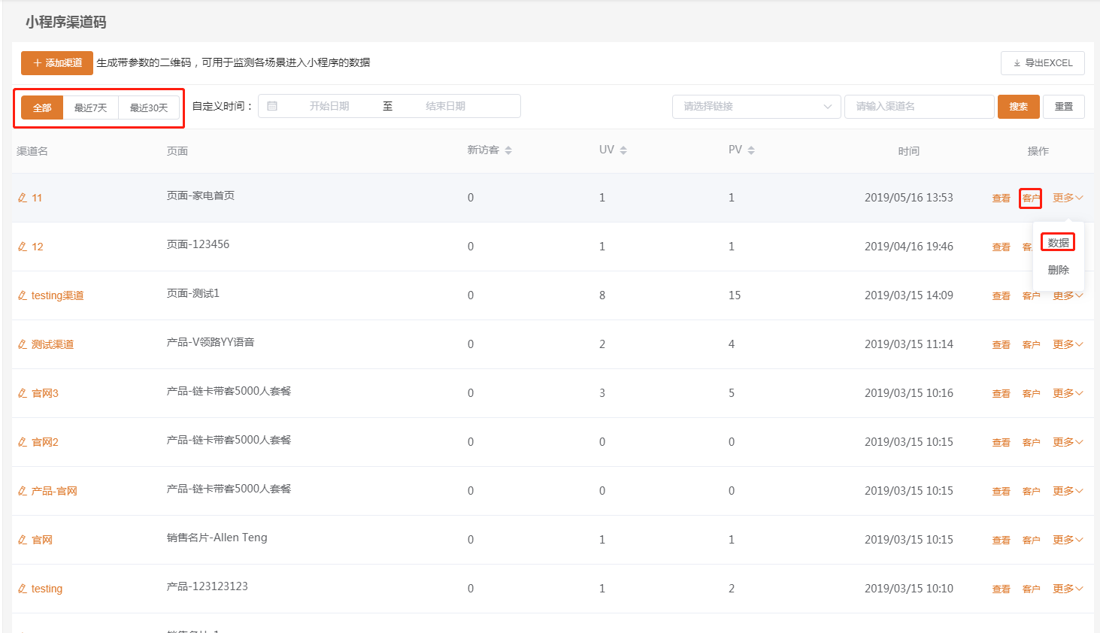Select the 最近7天 time filter

(x=91, y=108)
